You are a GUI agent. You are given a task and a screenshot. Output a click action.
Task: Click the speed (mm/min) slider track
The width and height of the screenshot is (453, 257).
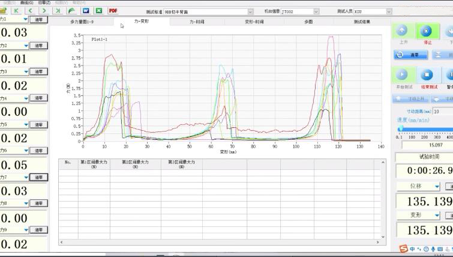426,128
